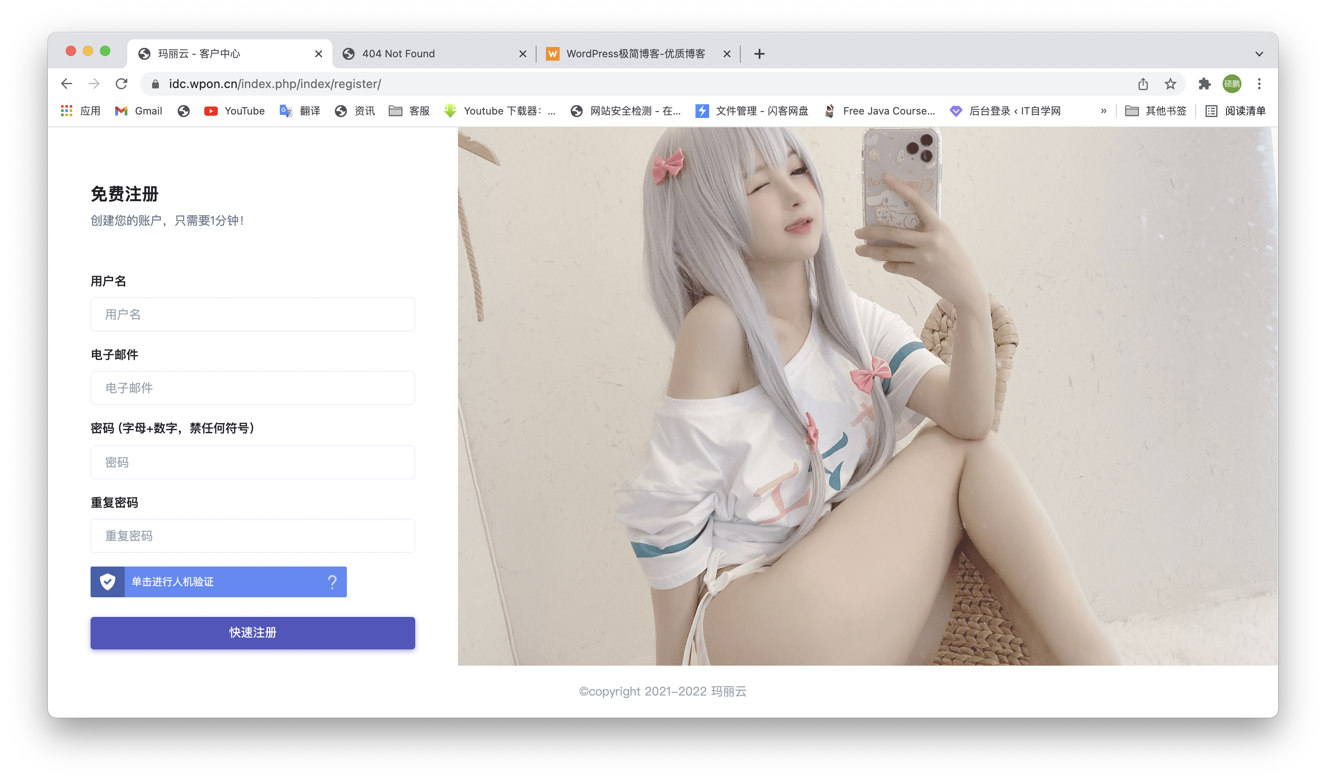This screenshot has height=781, width=1326.
Task: Switch to the 404 Not Found tab
Action: (398, 54)
